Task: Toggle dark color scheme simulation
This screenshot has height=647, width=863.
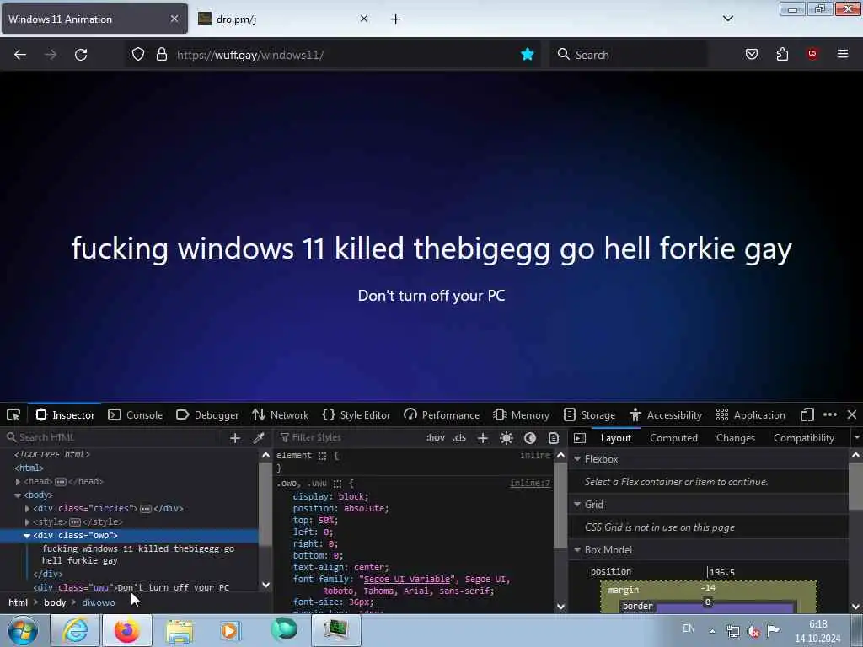Action: click(530, 438)
